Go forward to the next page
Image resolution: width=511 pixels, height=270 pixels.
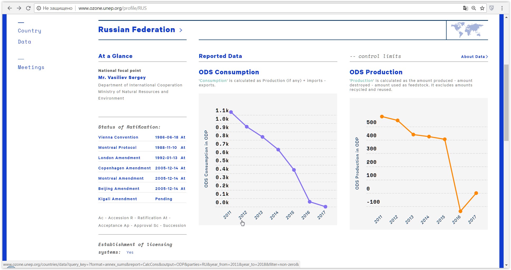click(19, 8)
